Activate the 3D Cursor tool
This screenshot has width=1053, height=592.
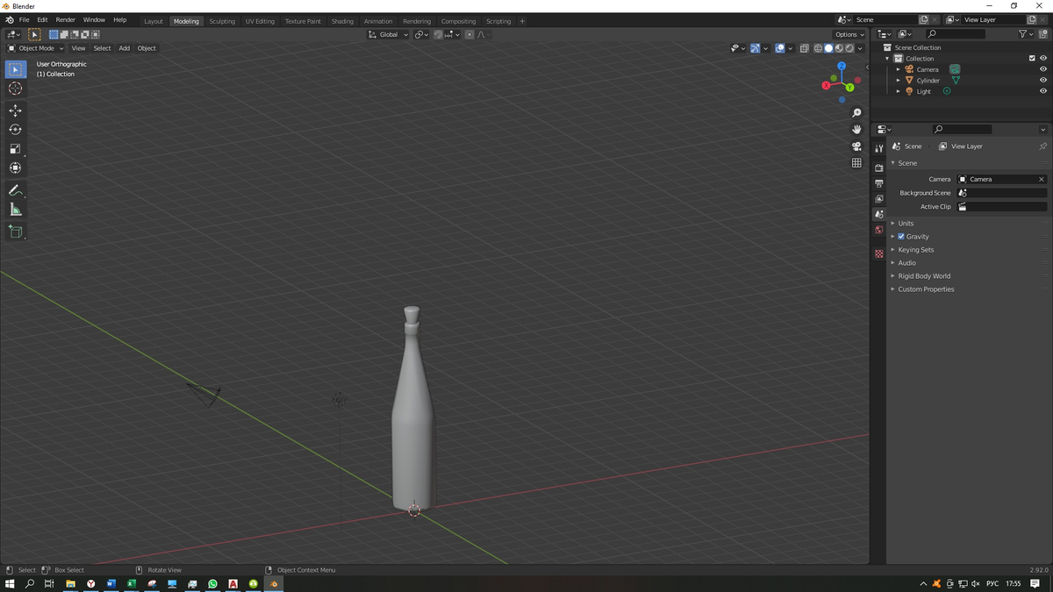(x=16, y=89)
